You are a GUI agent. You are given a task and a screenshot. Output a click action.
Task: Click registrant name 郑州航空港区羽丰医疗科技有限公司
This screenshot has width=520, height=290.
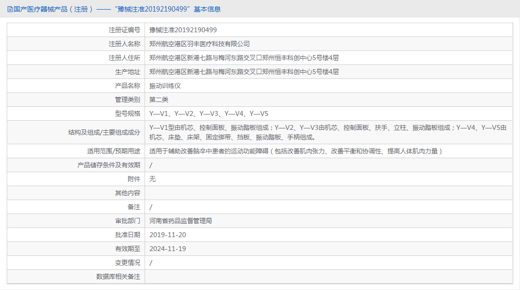point(200,44)
